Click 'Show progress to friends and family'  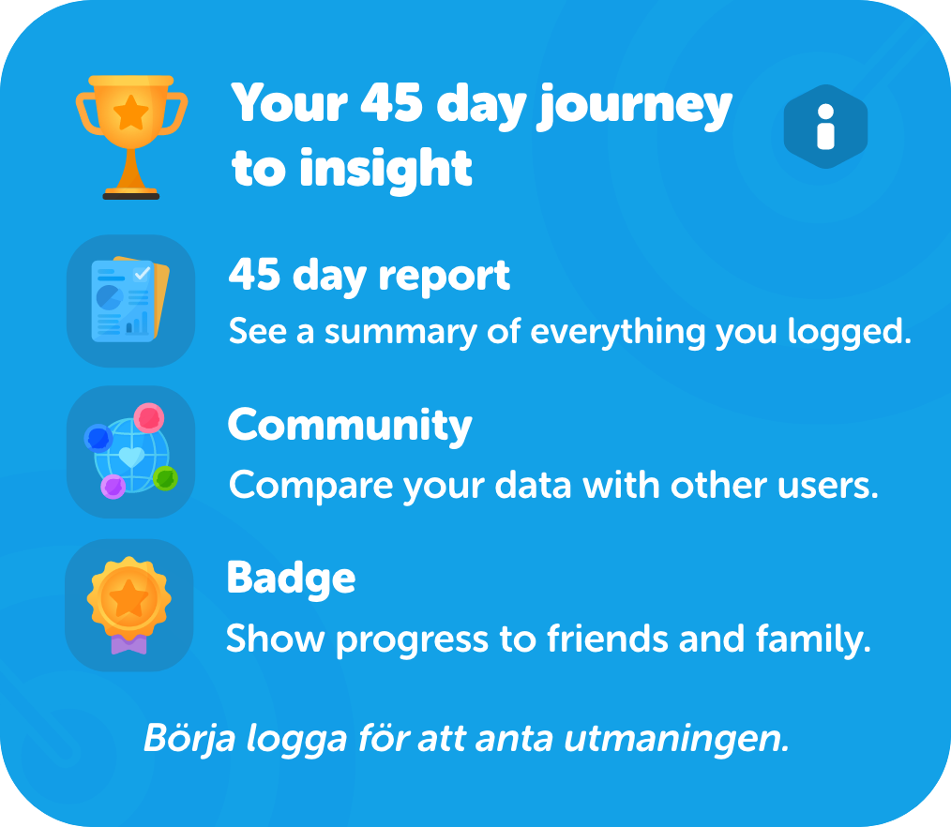point(548,639)
